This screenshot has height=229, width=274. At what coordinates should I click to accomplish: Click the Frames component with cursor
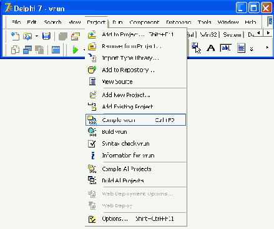tap(196, 48)
